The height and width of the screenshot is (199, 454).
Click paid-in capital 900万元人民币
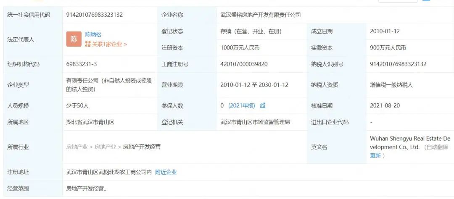coord(388,48)
